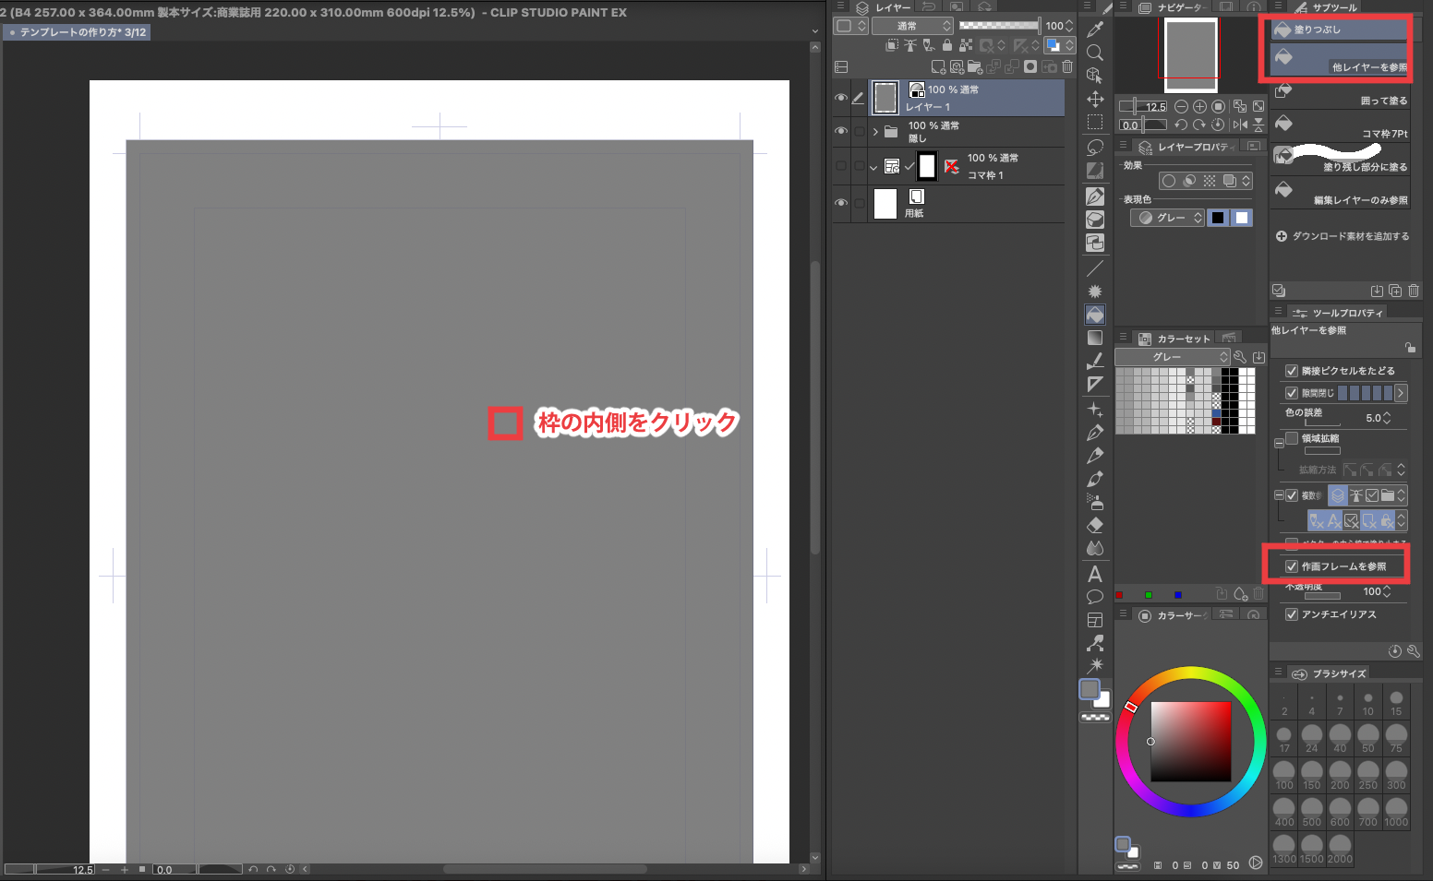Choose the Eraser tool
The height and width of the screenshot is (881, 1433).
pyautogui.click(x=1095, y=525)
